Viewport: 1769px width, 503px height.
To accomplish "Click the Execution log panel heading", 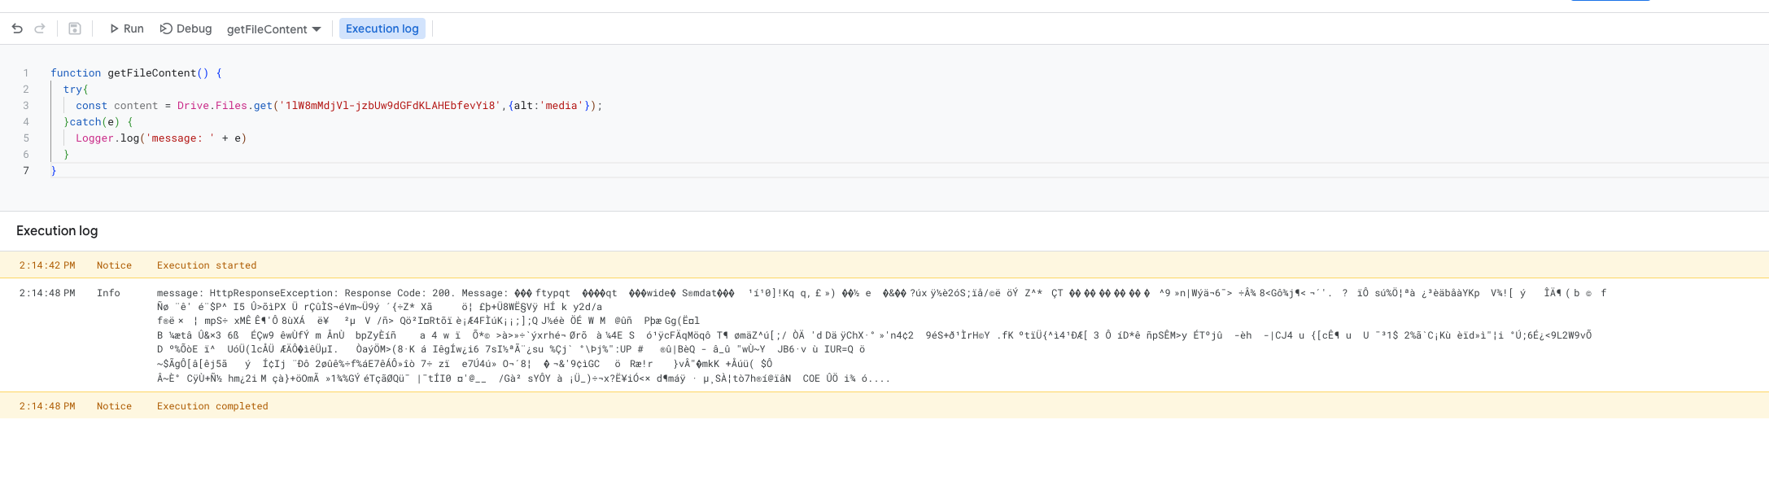I will pos(57,231).
